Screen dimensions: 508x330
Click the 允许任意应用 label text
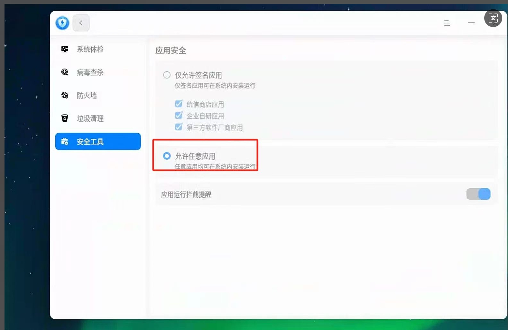point(195,156)
